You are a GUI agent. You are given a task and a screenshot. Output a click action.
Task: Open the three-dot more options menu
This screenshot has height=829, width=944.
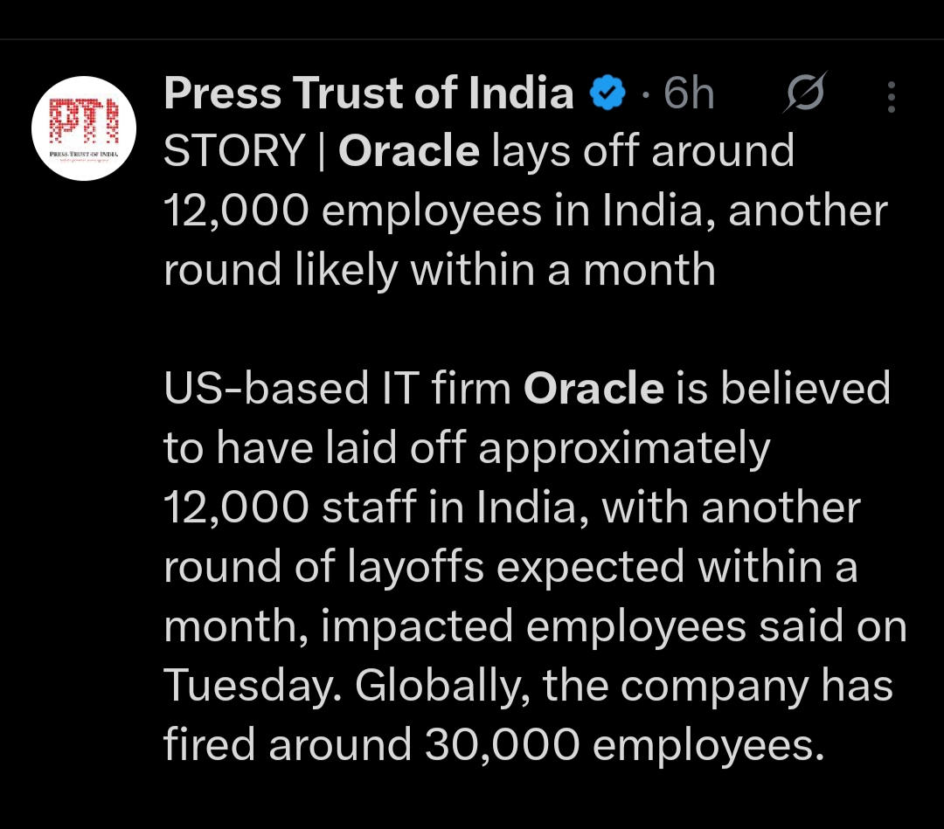click(891, 96)
